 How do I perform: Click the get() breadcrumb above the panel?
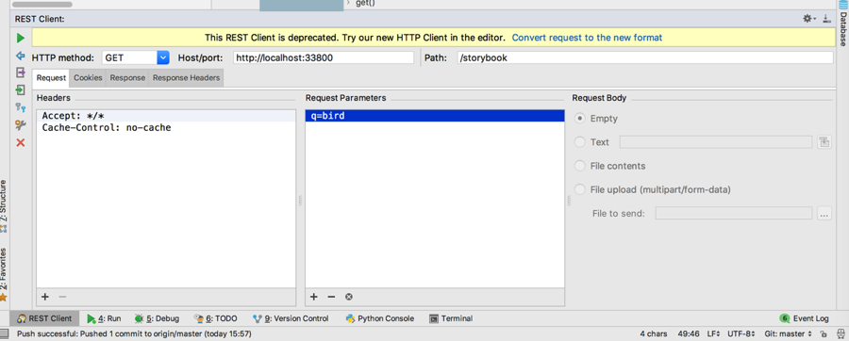click(365, 3)
